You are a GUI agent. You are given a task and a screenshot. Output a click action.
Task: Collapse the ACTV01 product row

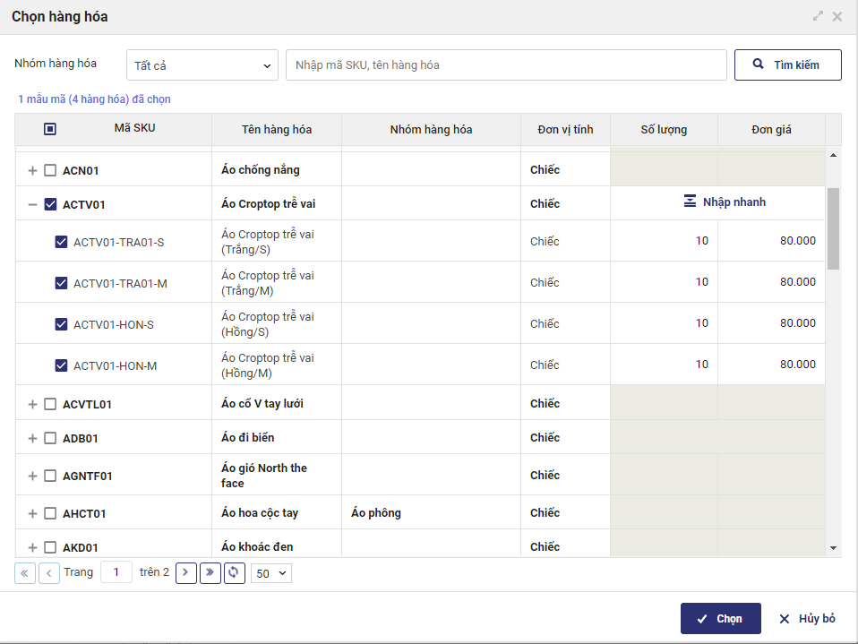click(x=33, y=204)
